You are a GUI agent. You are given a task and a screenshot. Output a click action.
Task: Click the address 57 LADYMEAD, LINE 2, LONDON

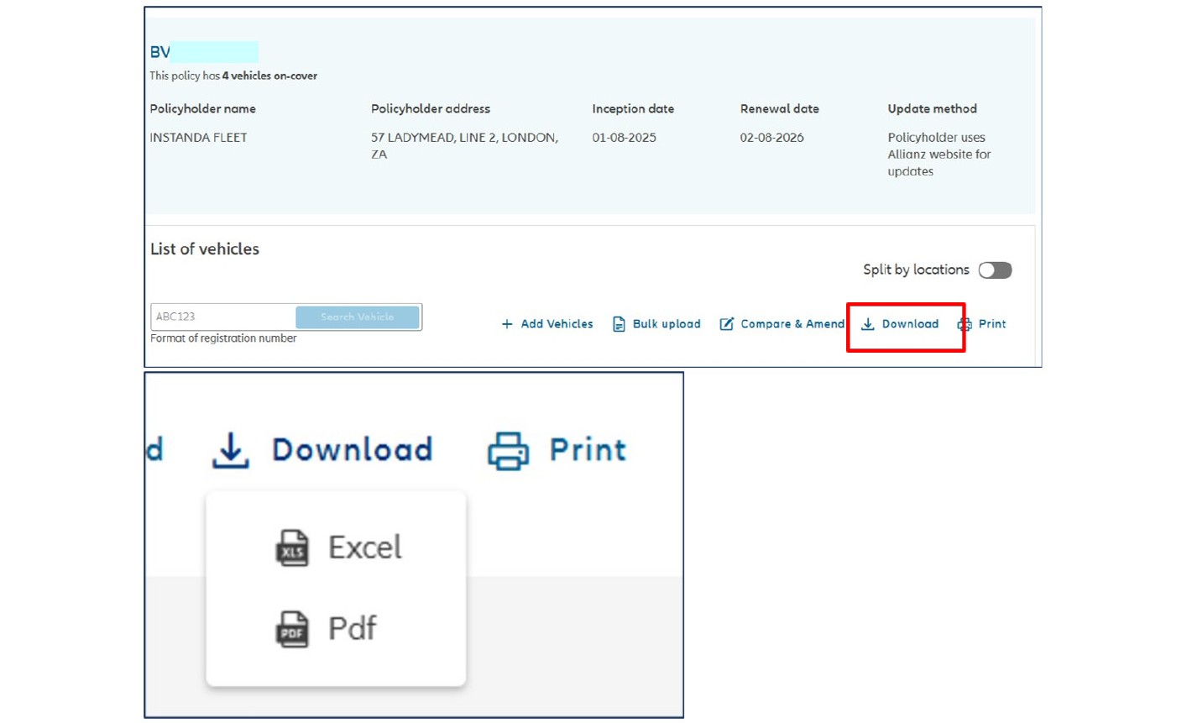(x=464, y=138)
